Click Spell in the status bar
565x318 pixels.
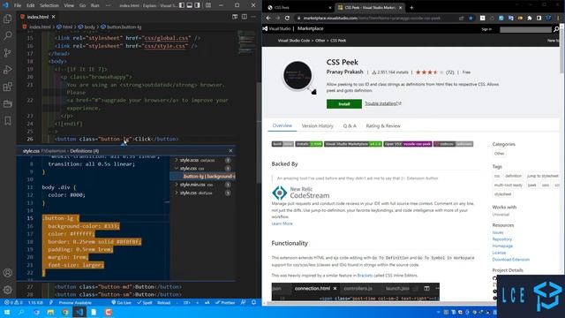[x=145, y=302]
